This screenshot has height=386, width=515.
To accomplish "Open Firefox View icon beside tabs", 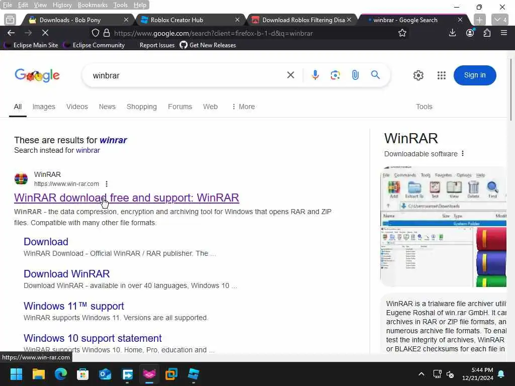I will pos(10,20).
